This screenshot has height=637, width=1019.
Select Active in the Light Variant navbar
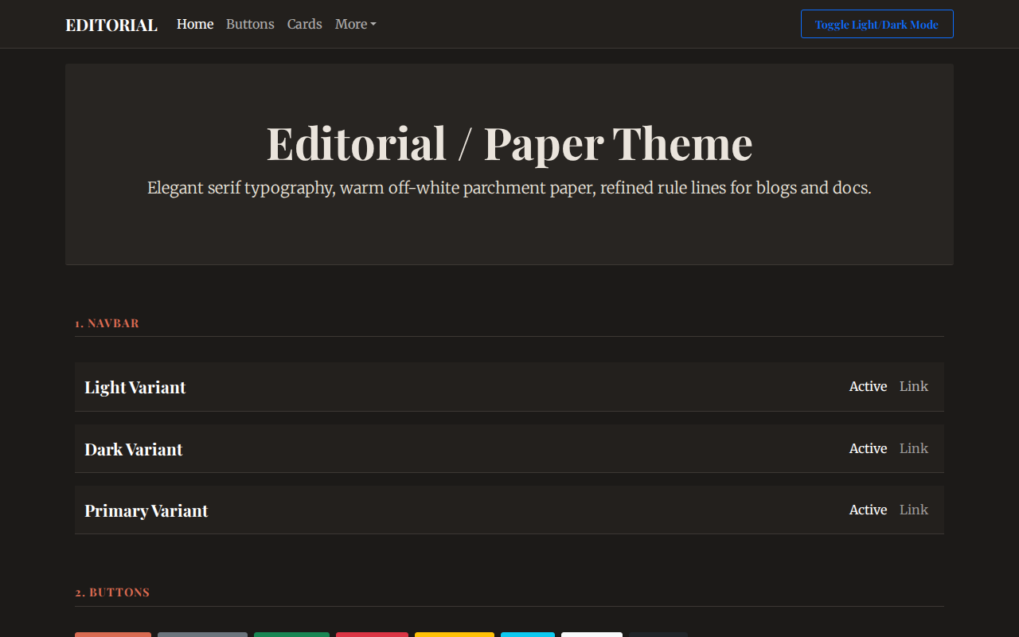click(868, 386)
